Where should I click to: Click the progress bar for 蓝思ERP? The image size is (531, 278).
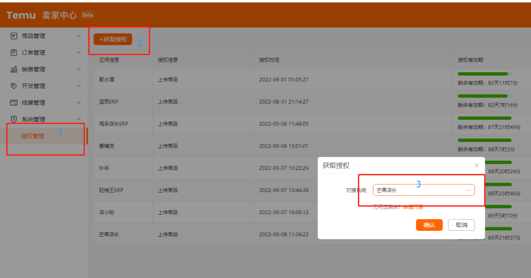pyautogui.click(x=485, y=96)
